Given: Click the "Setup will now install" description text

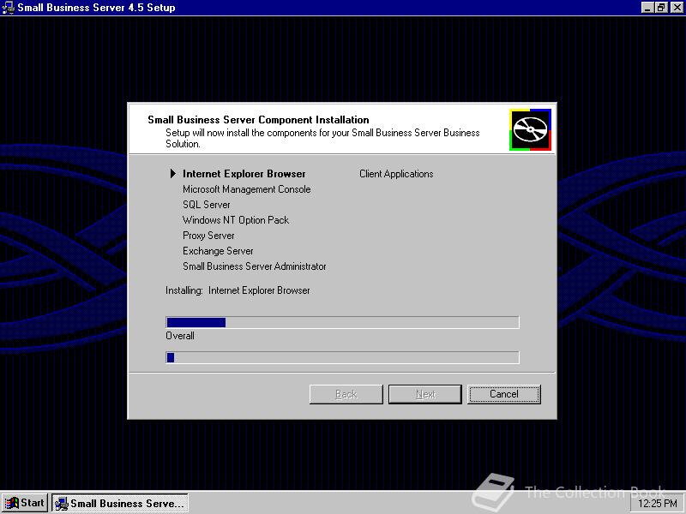Looking at the screenshot, I should pos(322,138).
